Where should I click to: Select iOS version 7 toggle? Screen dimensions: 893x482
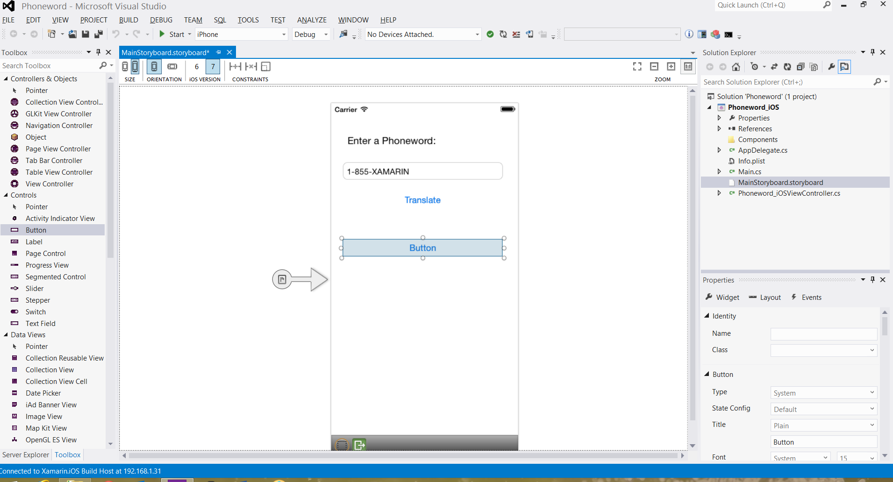click(x=213, y=67)
